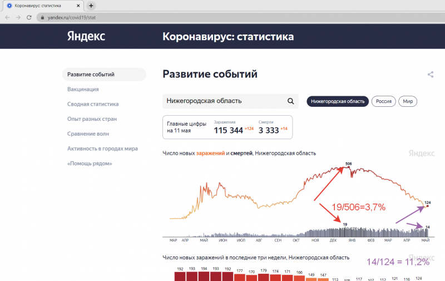The height and width of the screenshot is (281, 445).
Task: Click the 115 344 infections figure
Action: click(228, 130)
